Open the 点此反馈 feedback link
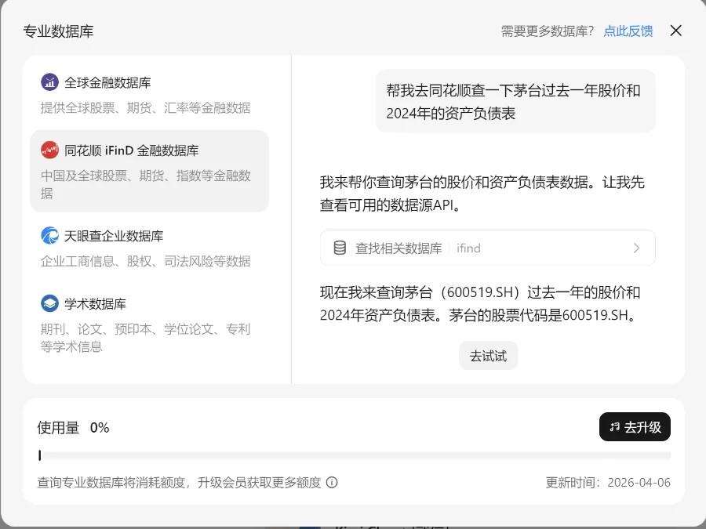This screenshot has width=706, height=529. (628, 31)
